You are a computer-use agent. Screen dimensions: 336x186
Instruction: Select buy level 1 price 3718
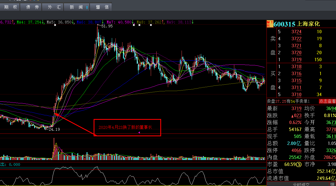(x=296, y=67)
